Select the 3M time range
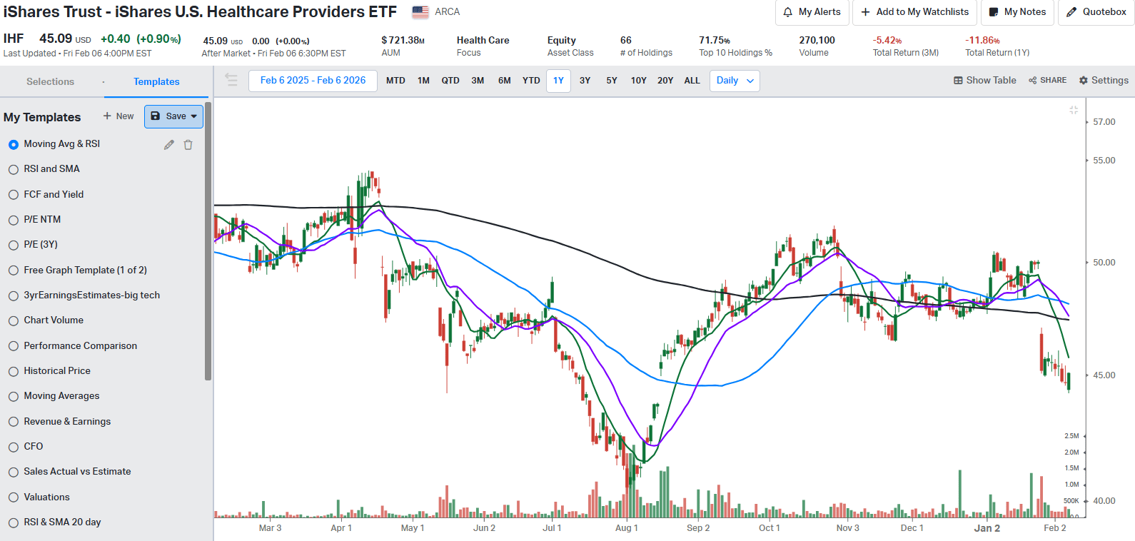This screenshot has width=1135, height=541. pyautogui.click(x=478, y=81)
